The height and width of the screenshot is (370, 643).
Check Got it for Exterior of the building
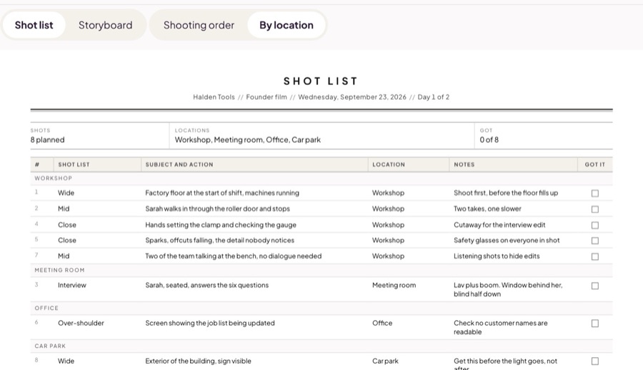pyautogui.click(x=595, y=361)
